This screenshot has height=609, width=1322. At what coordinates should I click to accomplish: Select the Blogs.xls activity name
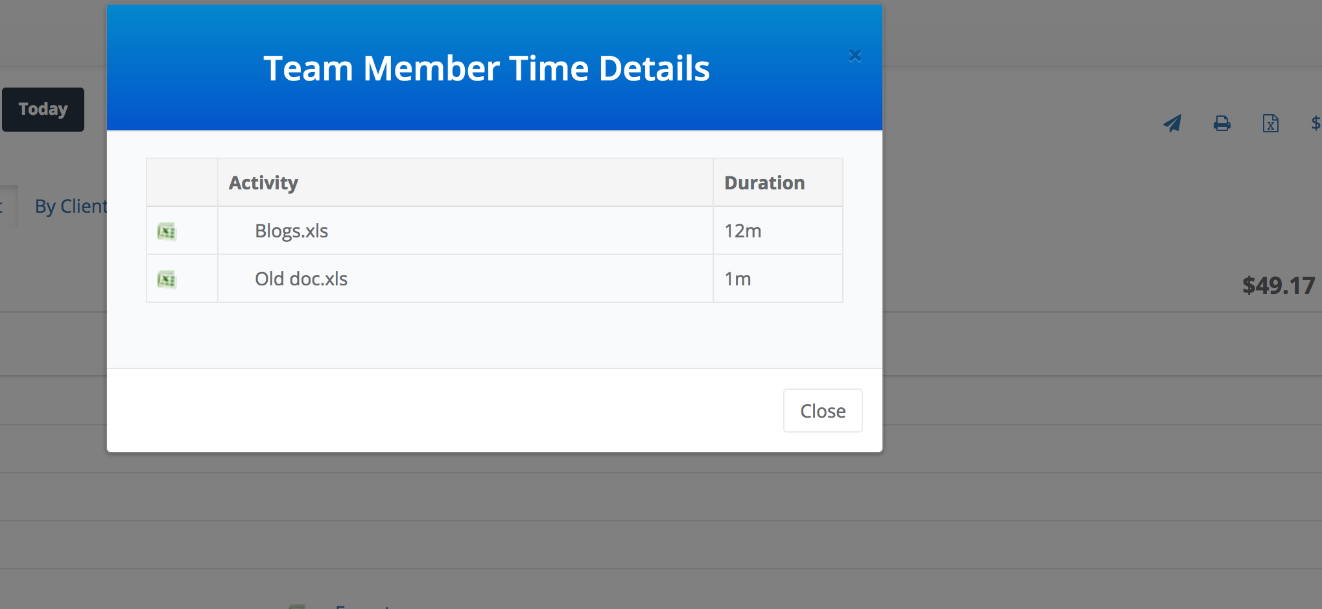pyautogui.click(x=291, y=231)
